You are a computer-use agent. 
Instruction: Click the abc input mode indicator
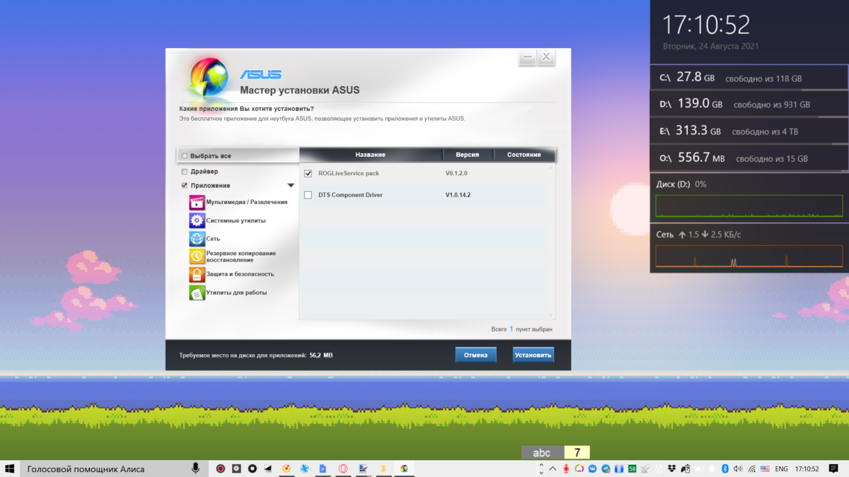[x=542, y=453]
